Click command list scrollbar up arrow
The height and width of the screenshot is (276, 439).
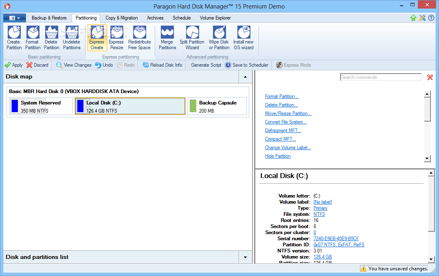(x=427, y=94)
